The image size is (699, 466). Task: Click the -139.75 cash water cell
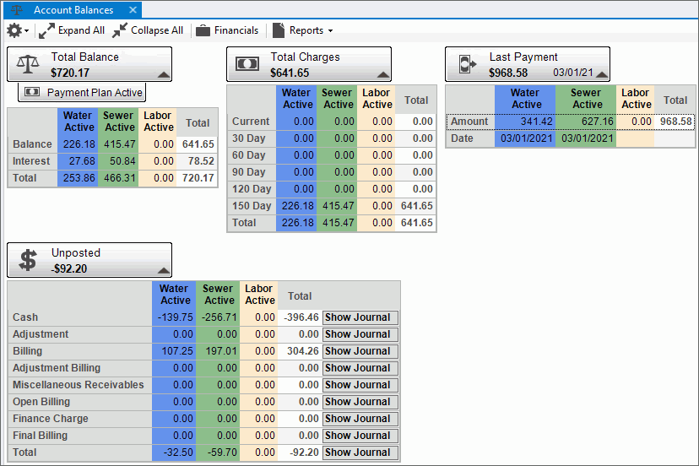tap(176, 317)
